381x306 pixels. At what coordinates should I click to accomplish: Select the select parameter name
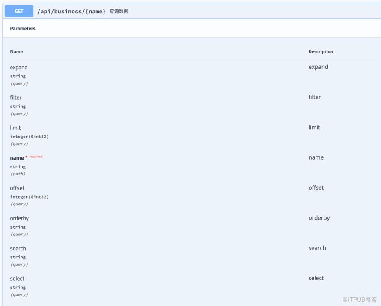tap(17, 279)
